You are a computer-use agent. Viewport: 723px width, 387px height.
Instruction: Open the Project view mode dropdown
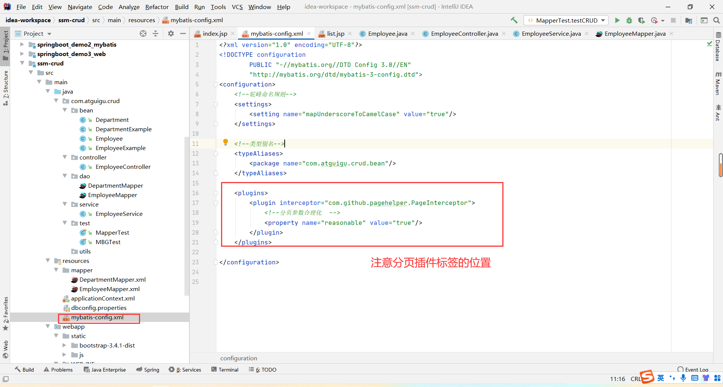49,34
